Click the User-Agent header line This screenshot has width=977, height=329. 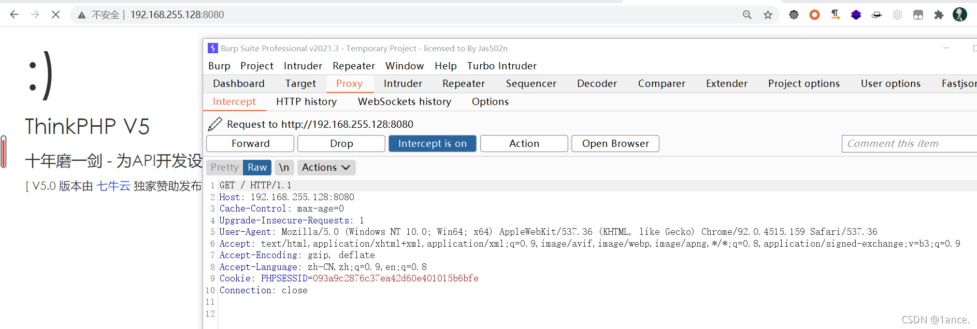click(x=548, y=232)
